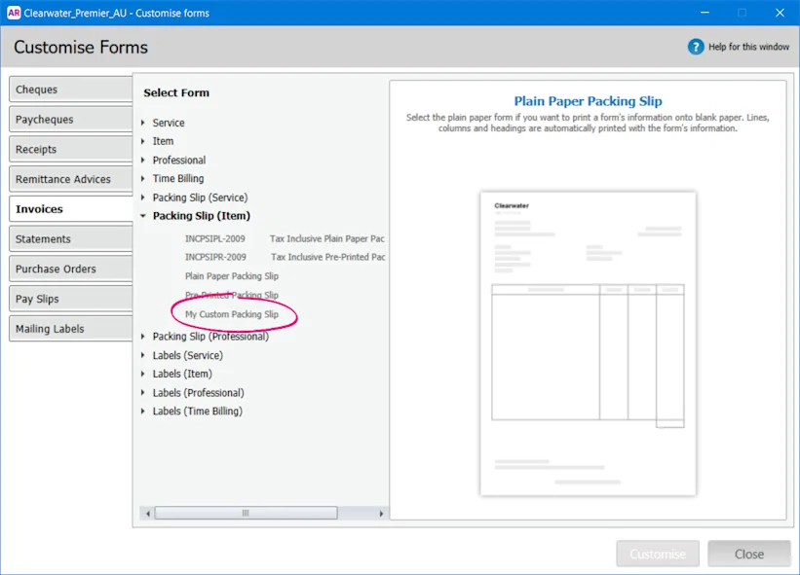Click the Labels (Time Billing) label

coord(198,411)
